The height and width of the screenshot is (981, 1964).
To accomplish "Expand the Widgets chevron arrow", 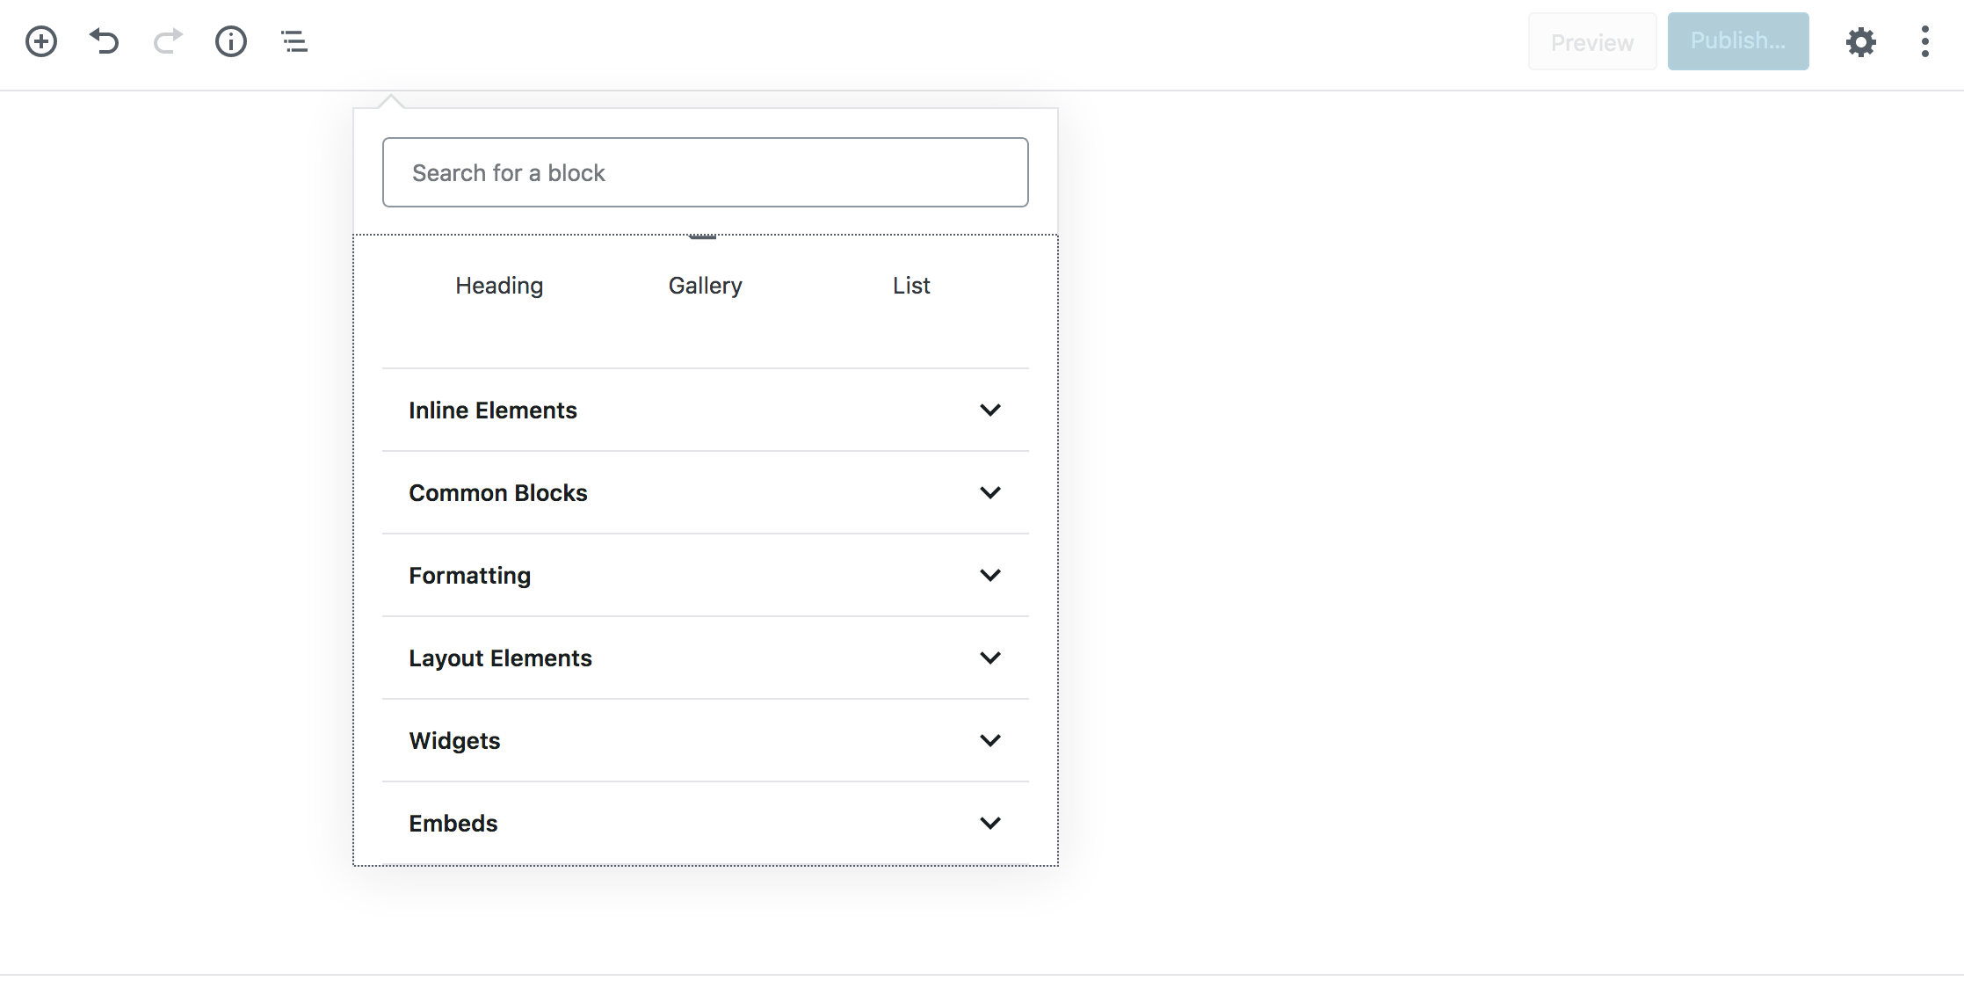I will pos(989,741).
